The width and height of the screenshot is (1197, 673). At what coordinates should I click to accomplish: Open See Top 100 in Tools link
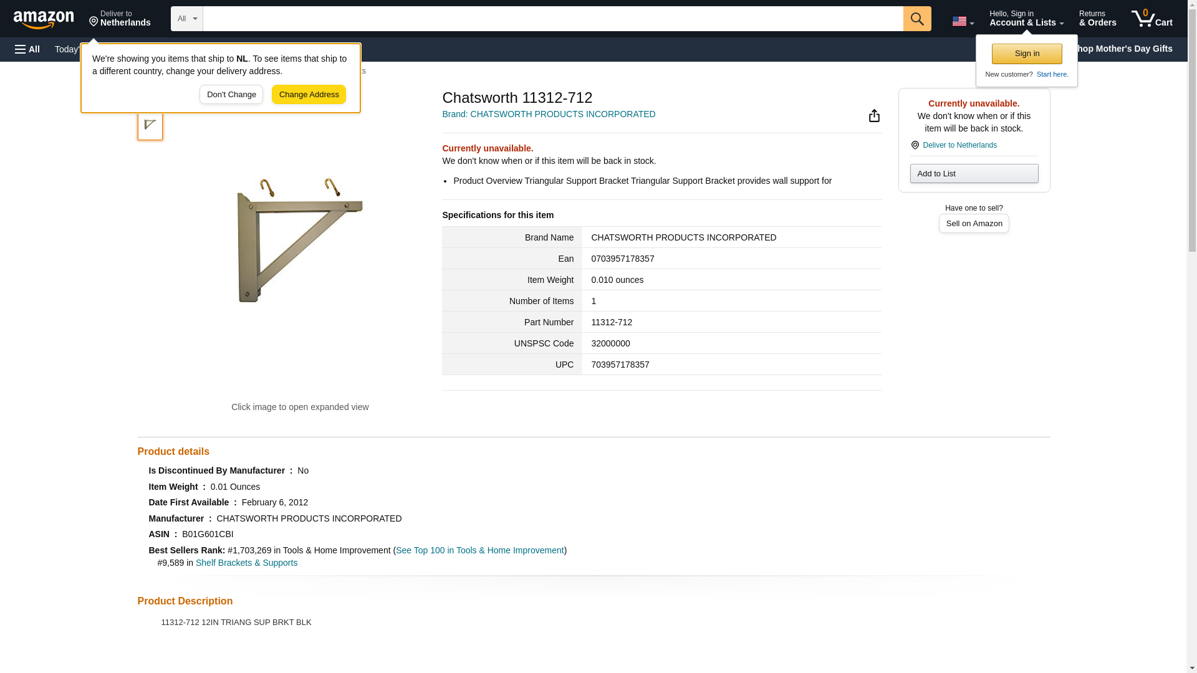click(x=479, y=550)
